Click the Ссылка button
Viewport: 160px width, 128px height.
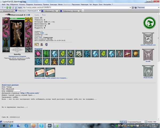point(37,15)
